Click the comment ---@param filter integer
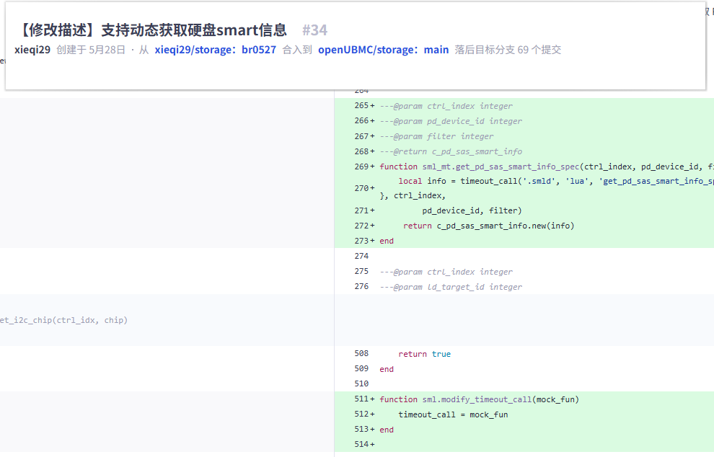714x457 pixels. click(436, 136)
